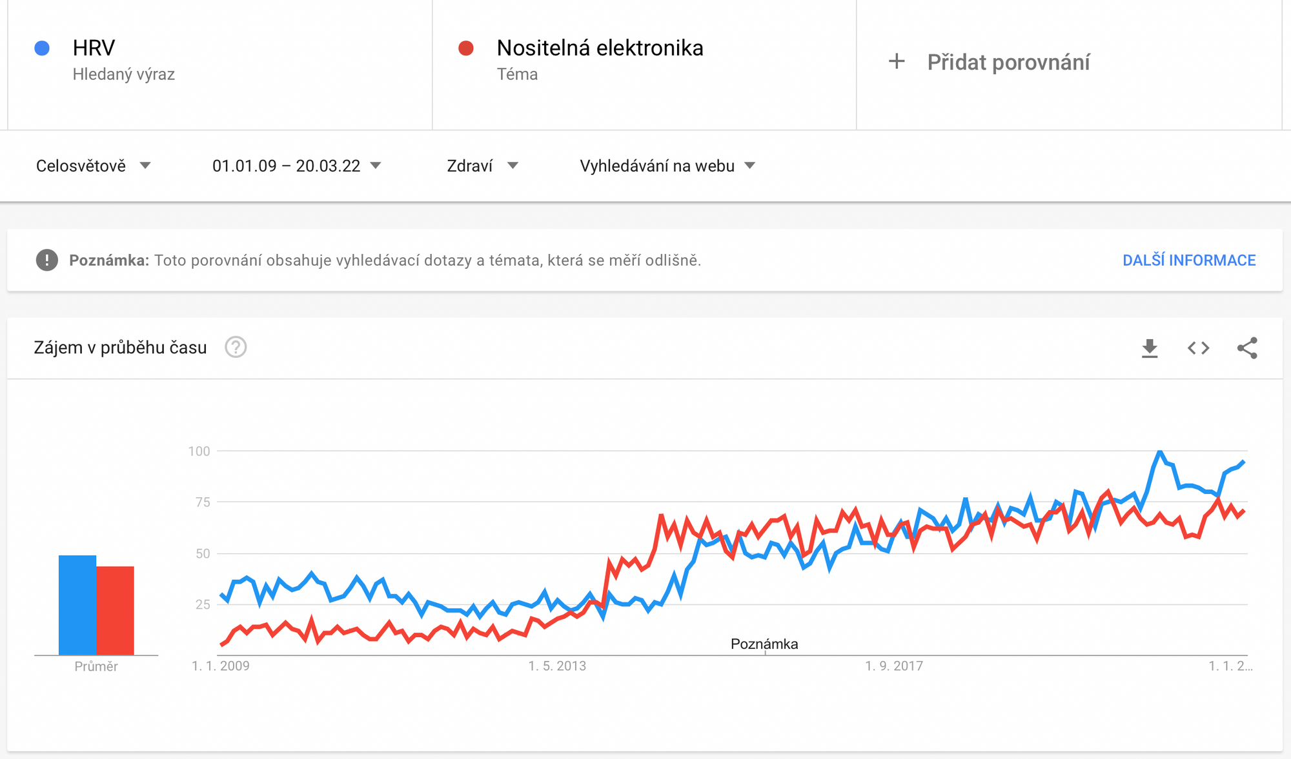
Task: Download the interest over time chart data
Action: tap(1150, 348)
